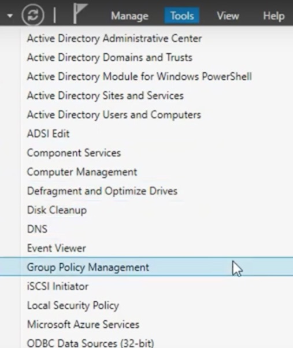Open the Help menu
This screenshot has height=348, width=293.
274,16
